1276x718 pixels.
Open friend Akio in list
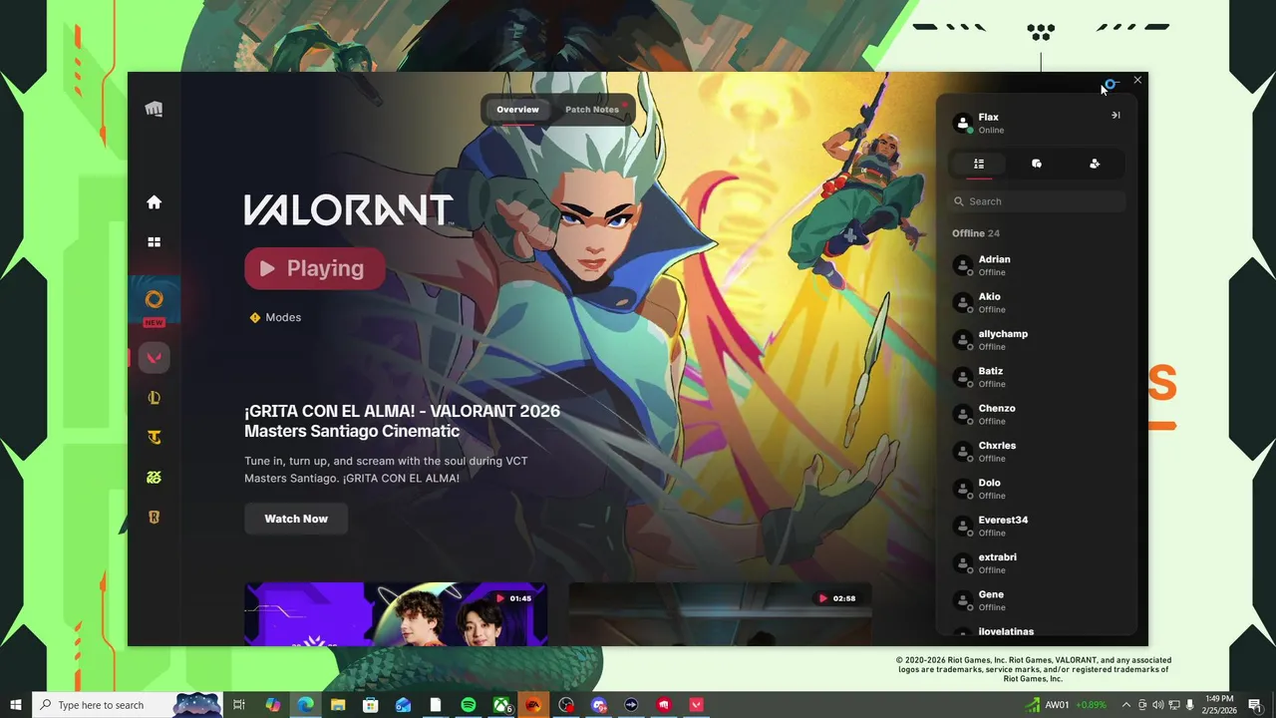pyautogui.click(x=1037, y=302)
